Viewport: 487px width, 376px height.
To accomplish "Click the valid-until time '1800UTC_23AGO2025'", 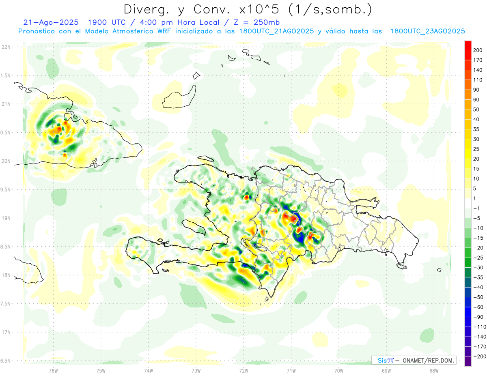I will coord(427,31).
